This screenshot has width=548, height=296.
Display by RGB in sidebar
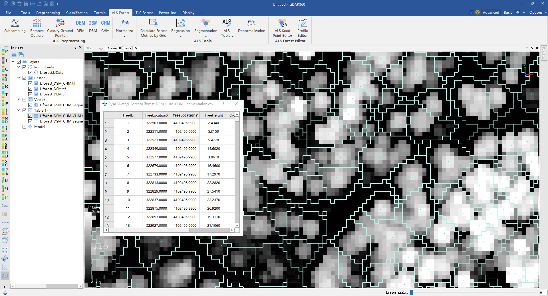5,77
